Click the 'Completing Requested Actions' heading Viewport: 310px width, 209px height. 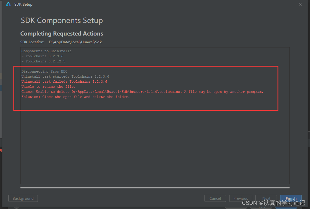(x=62, y=34)
